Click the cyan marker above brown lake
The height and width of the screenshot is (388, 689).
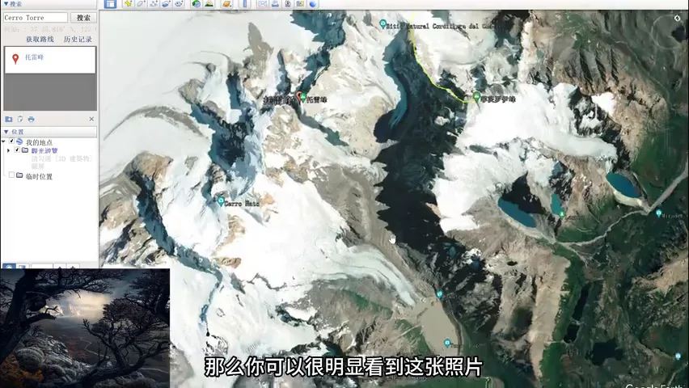439,294
